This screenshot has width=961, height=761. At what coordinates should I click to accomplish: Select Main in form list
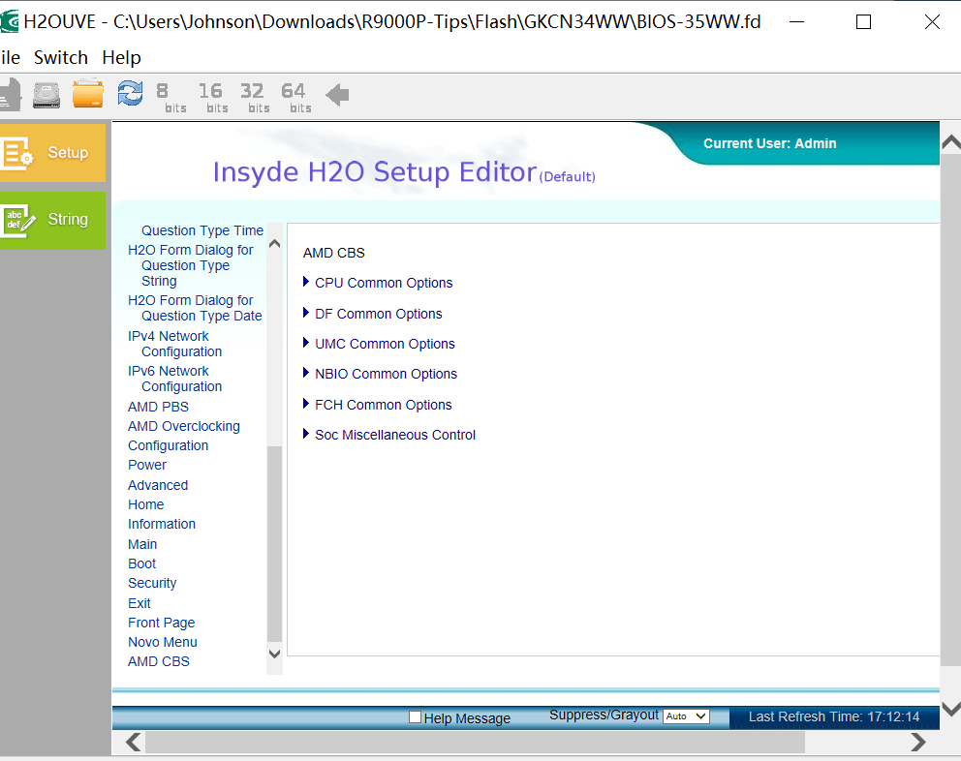tap(142, 544)
